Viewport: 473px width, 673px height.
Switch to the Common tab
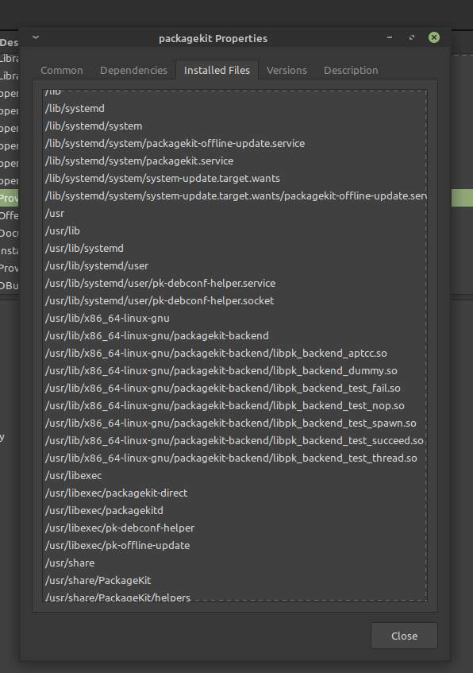[x=62, y=71]
